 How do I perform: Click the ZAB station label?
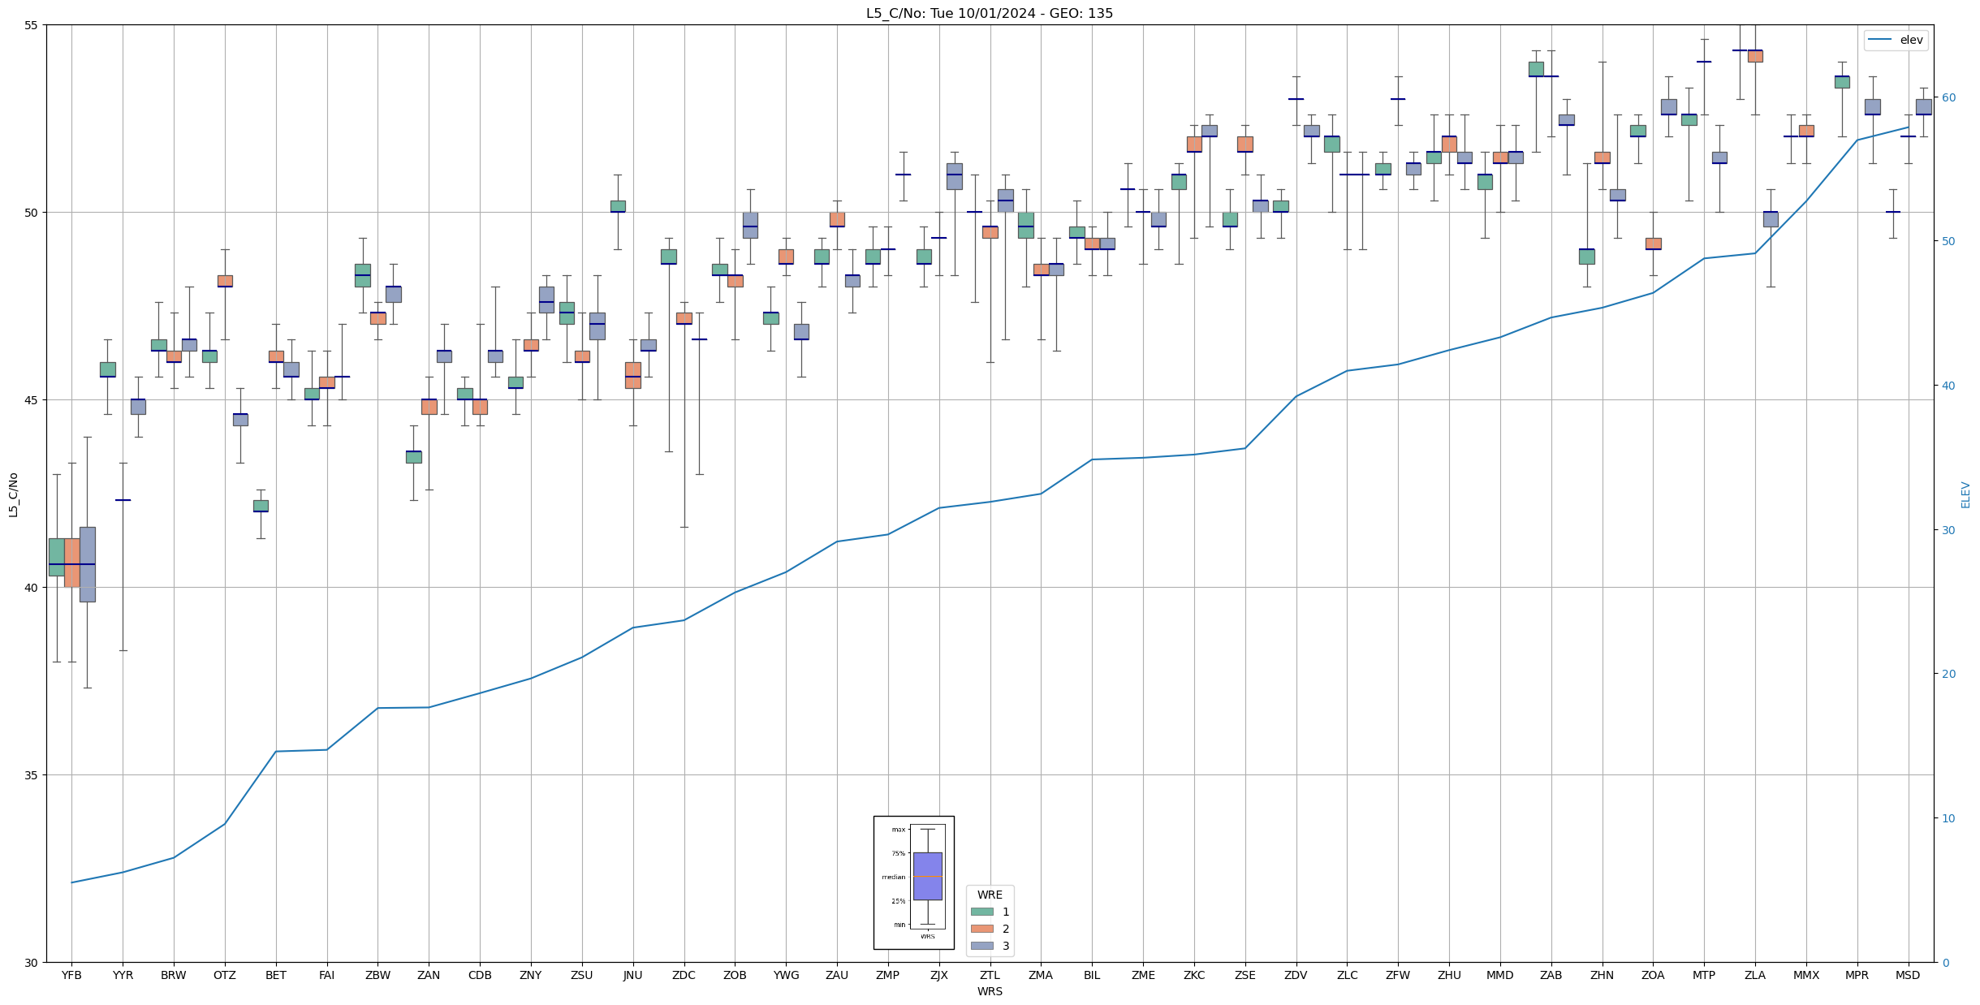pos(1551,975)
